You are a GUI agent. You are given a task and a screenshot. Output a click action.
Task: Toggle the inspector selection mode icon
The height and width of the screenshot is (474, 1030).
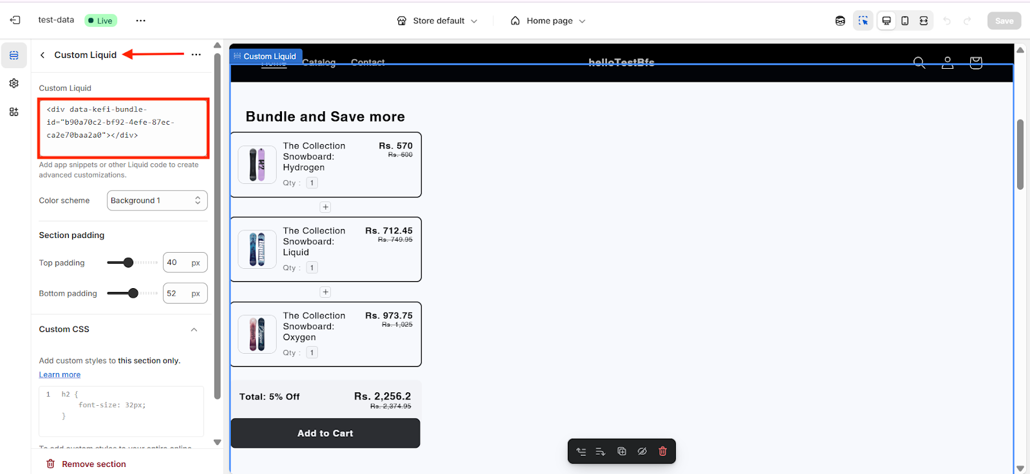[863, 21]
